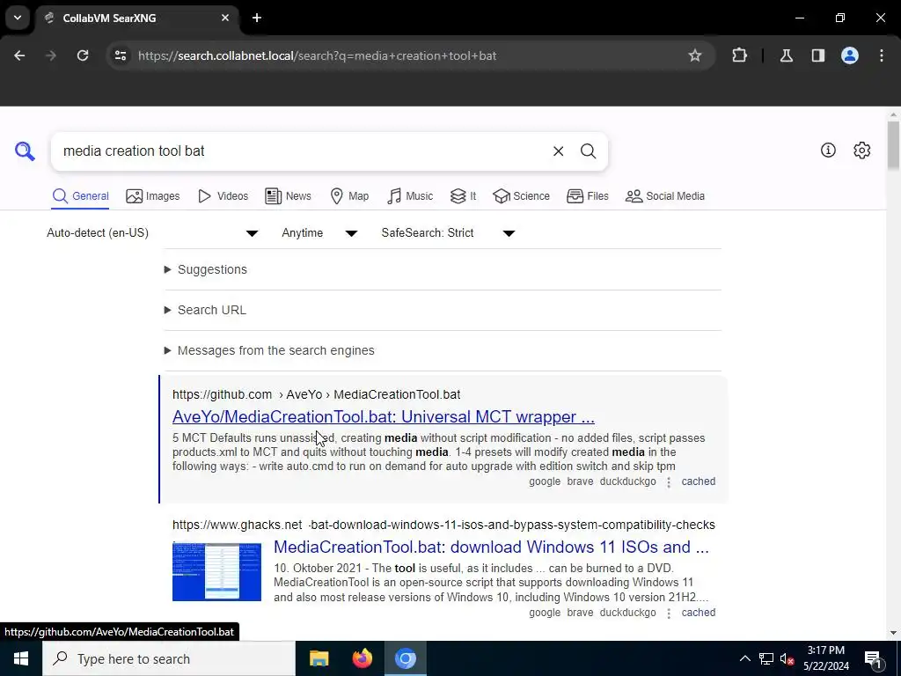Switch to the Map category

coord(349,196)
